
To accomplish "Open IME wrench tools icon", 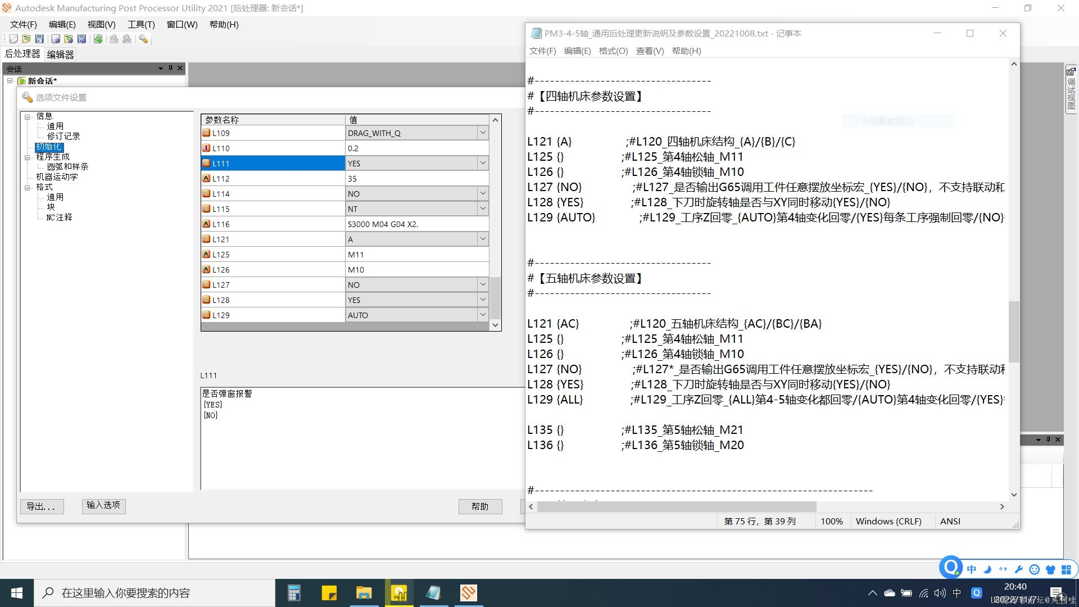I will tap(1018, 569).
